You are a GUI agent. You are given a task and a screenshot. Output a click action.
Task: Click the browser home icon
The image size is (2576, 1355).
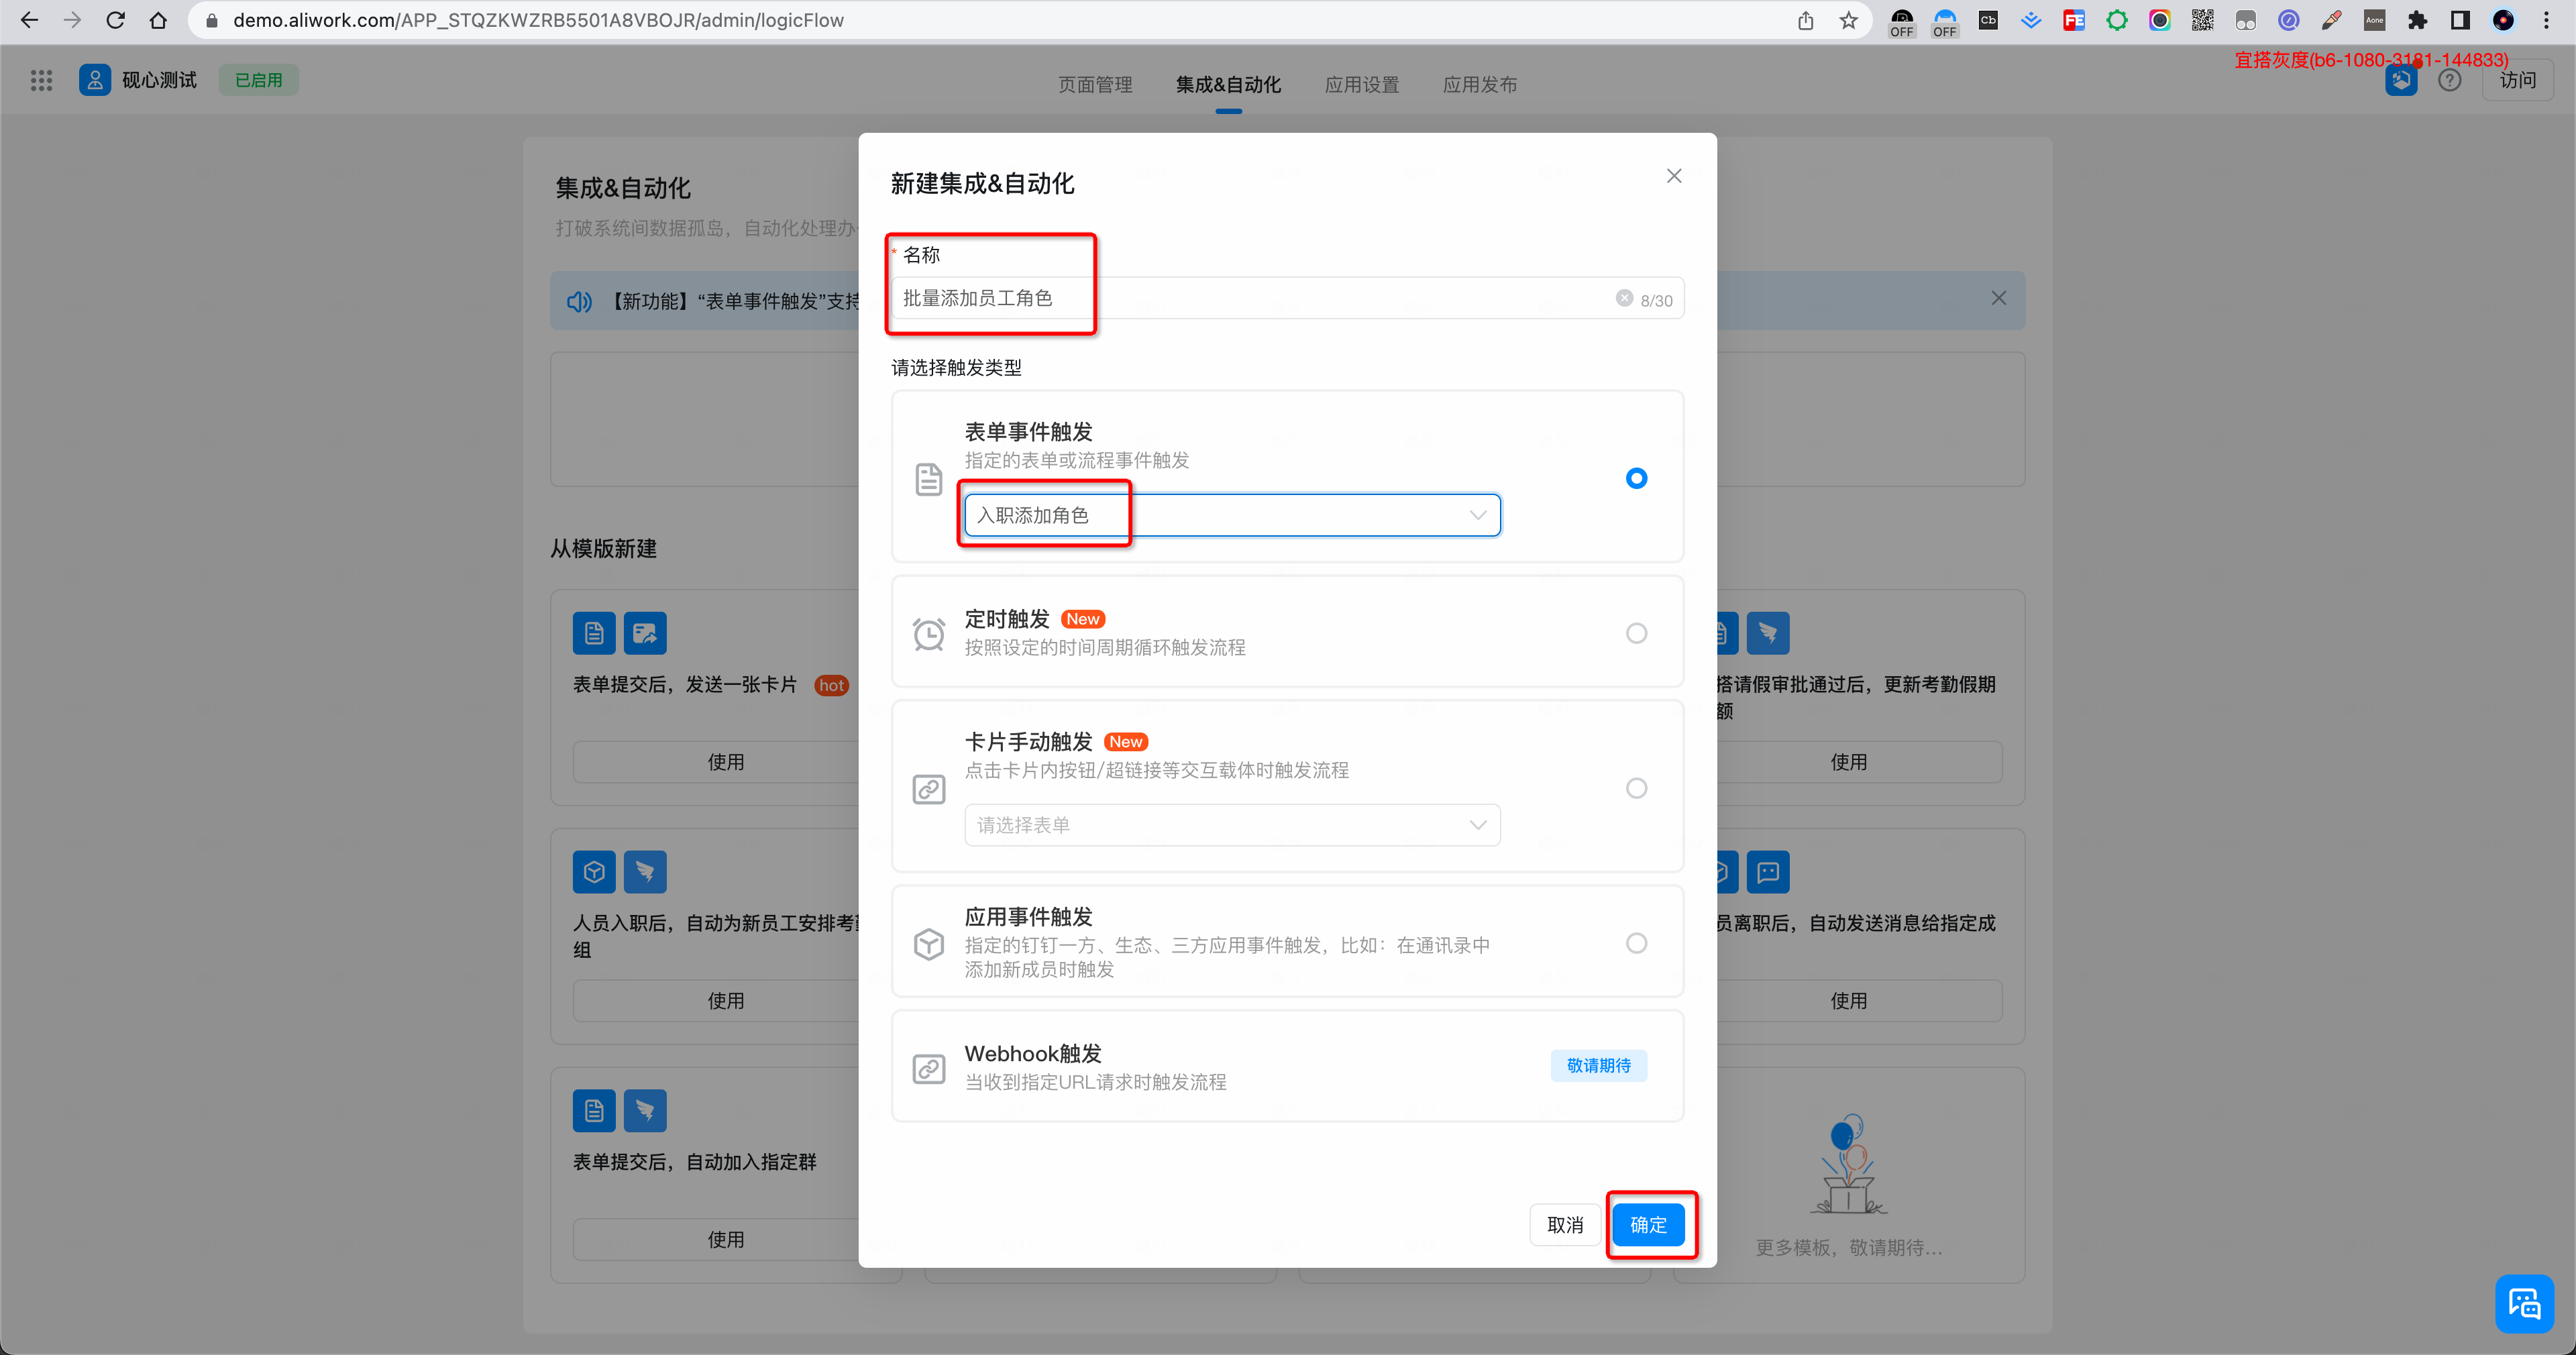[x=158, y=20]
